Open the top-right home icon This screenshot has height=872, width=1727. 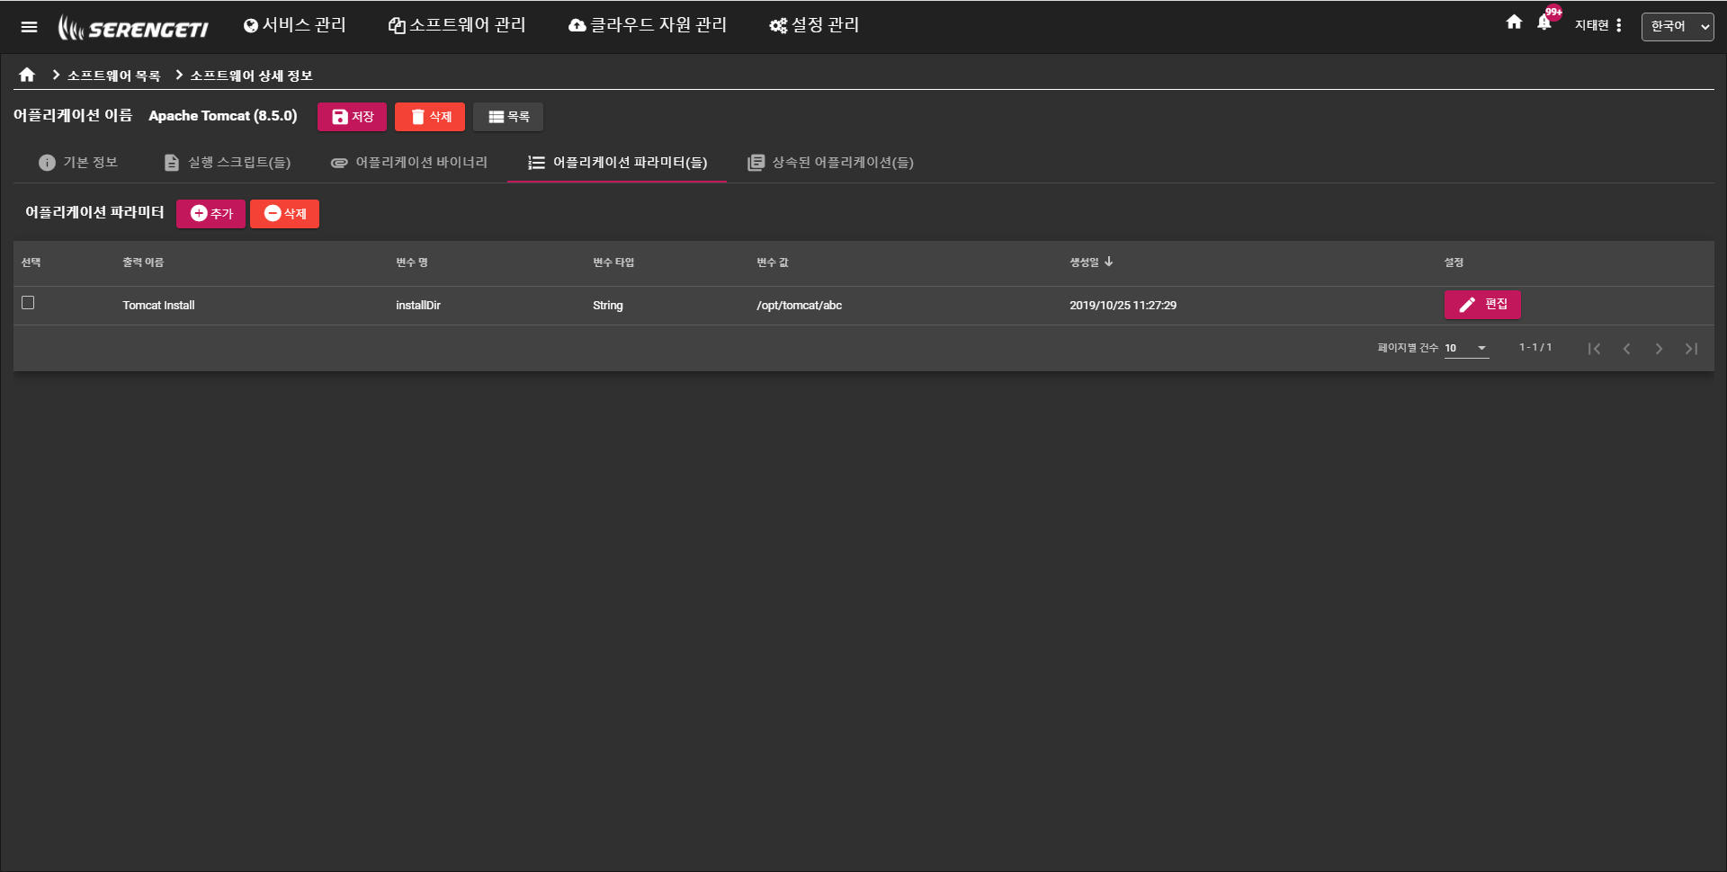(x=1514, y=22)
